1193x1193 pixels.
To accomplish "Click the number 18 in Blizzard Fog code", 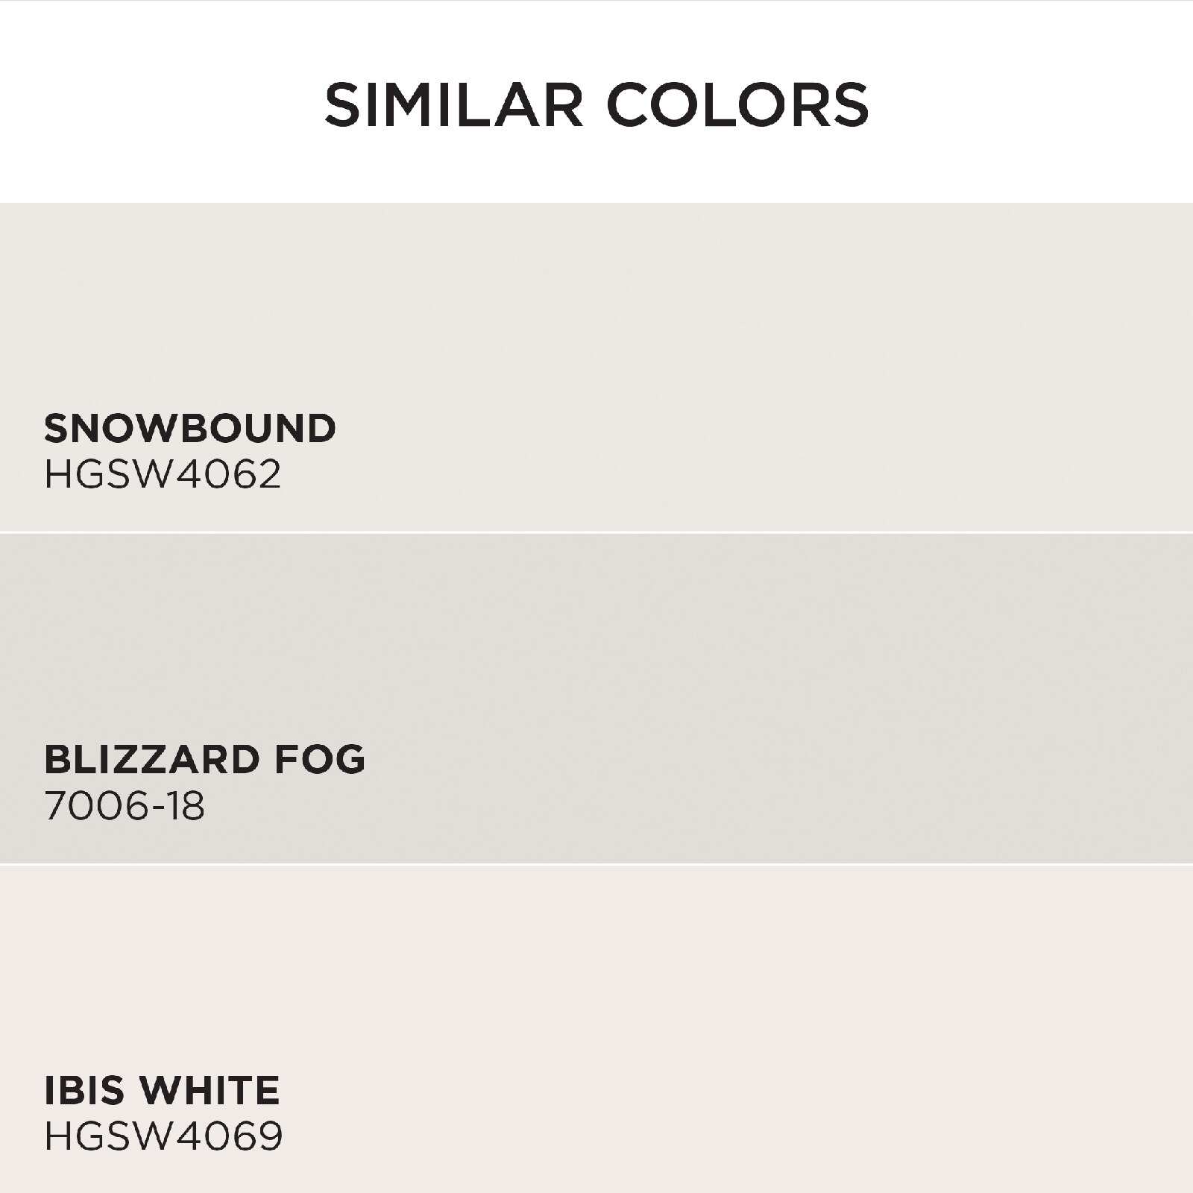I will tap(186, 805).
